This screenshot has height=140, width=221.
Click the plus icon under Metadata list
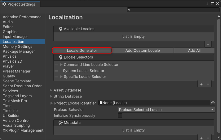point(201,138)
